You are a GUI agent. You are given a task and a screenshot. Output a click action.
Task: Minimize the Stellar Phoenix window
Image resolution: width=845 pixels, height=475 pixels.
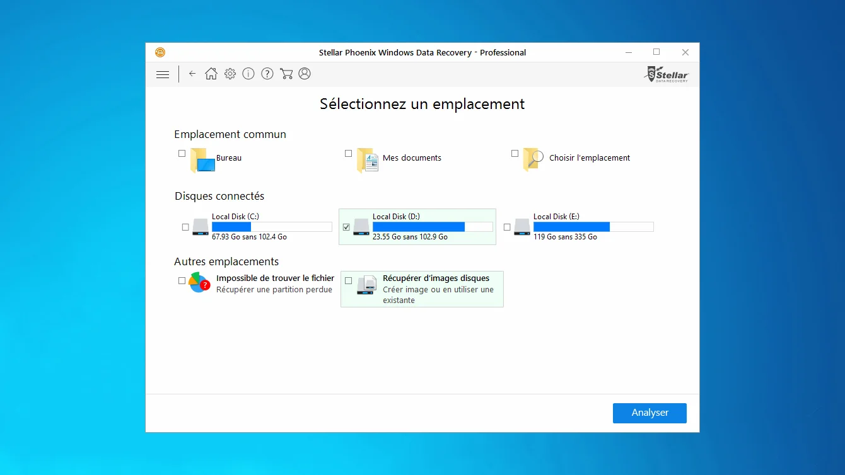click(x=629, y=52)
